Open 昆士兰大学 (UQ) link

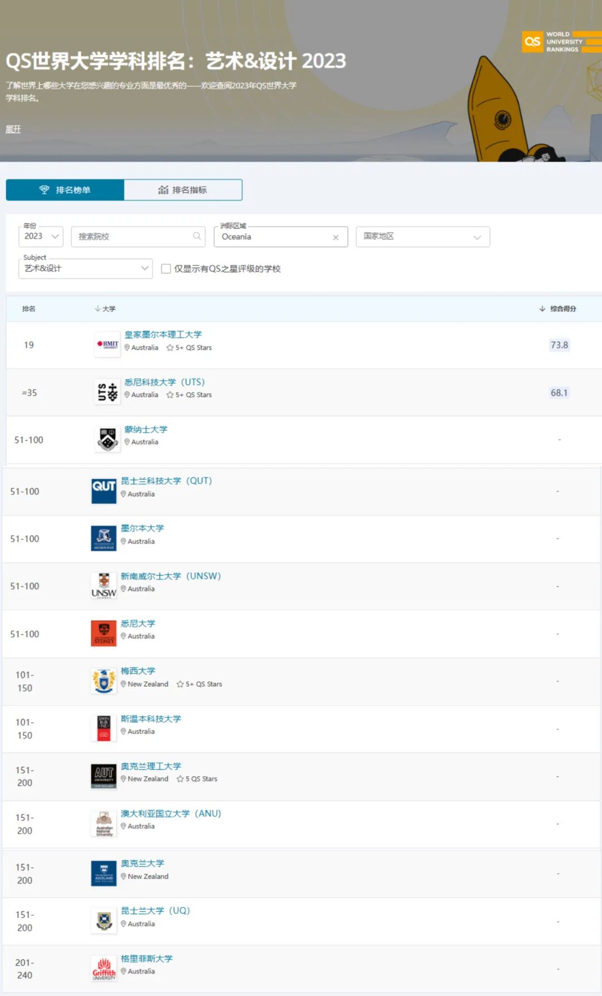pyautogui.click(x=156, y=911)
